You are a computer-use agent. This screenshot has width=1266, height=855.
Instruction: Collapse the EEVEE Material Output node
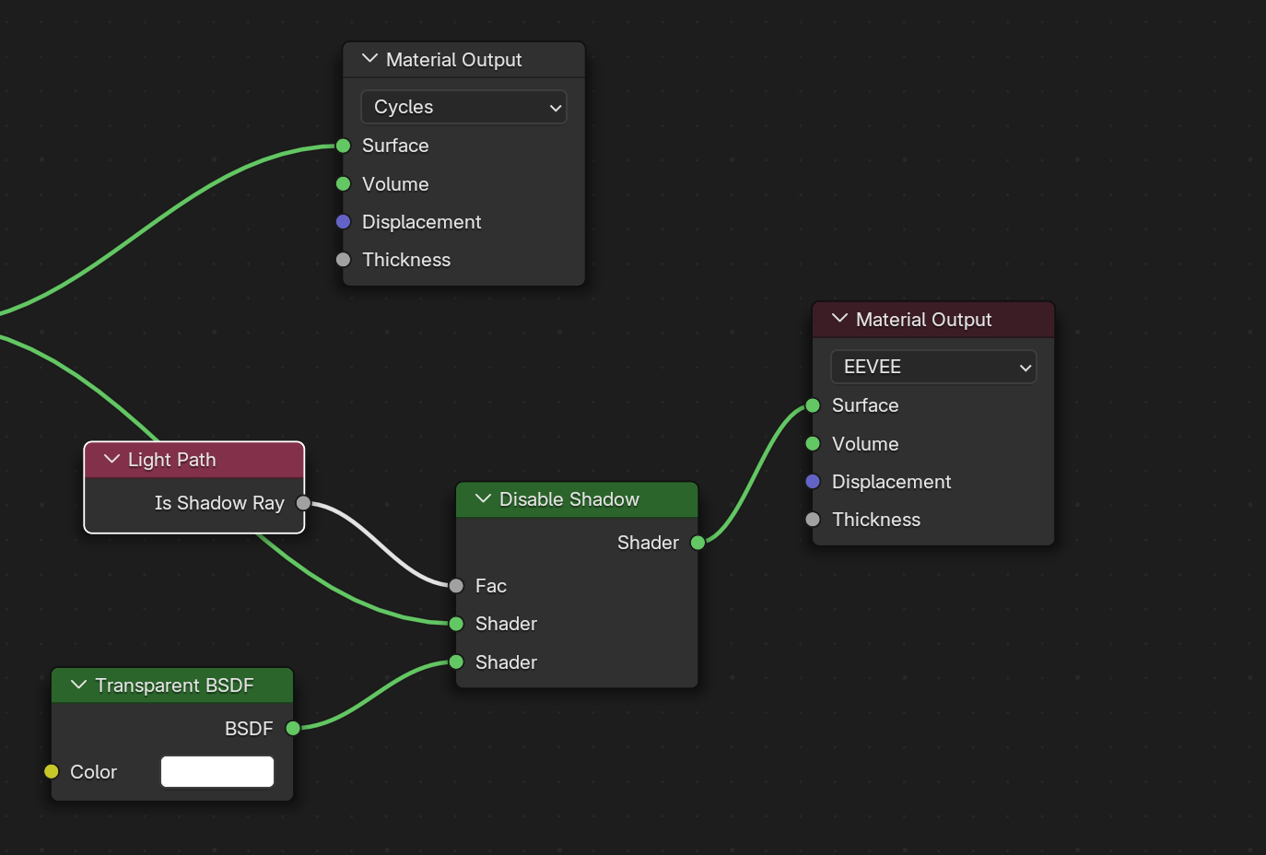point(839,319)
